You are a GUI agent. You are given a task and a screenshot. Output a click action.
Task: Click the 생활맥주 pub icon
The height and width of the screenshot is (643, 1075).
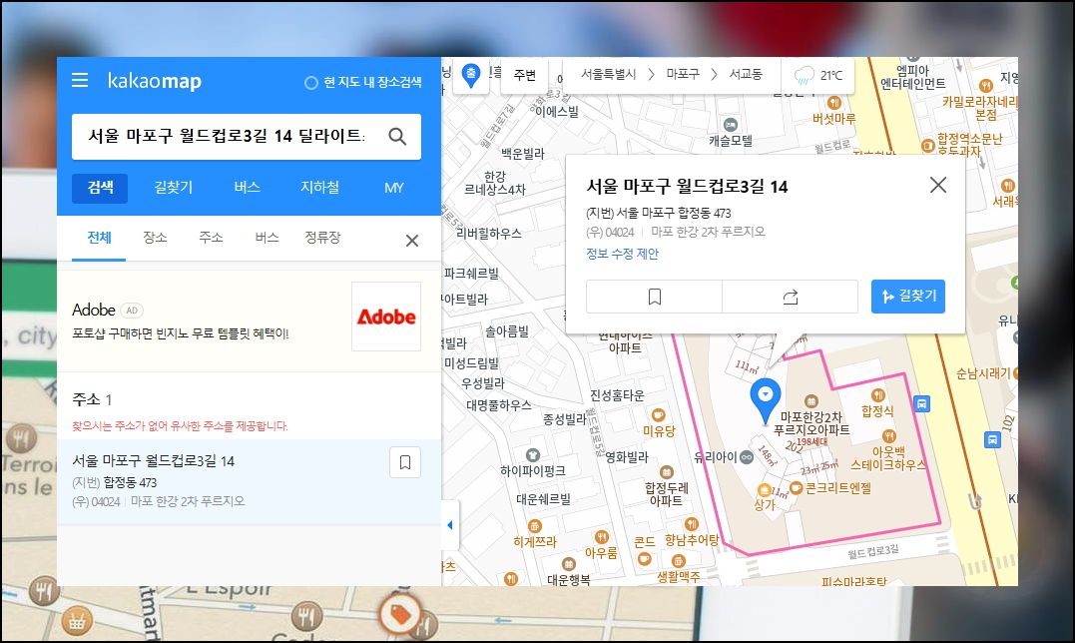click(678, 561)
